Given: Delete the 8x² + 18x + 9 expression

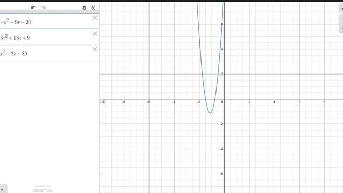Looking at the screenshot, I should tap(95, 33).
